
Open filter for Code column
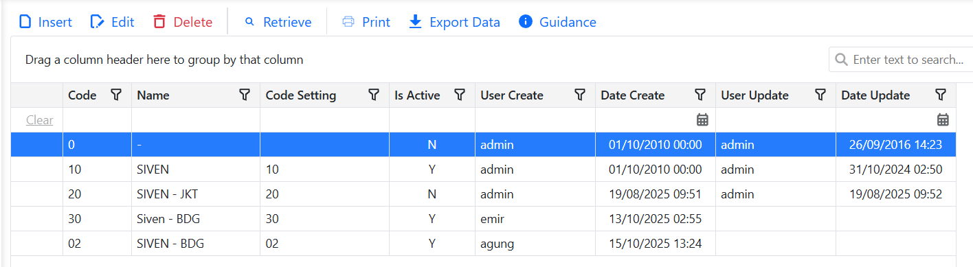(x=116, y=95)
